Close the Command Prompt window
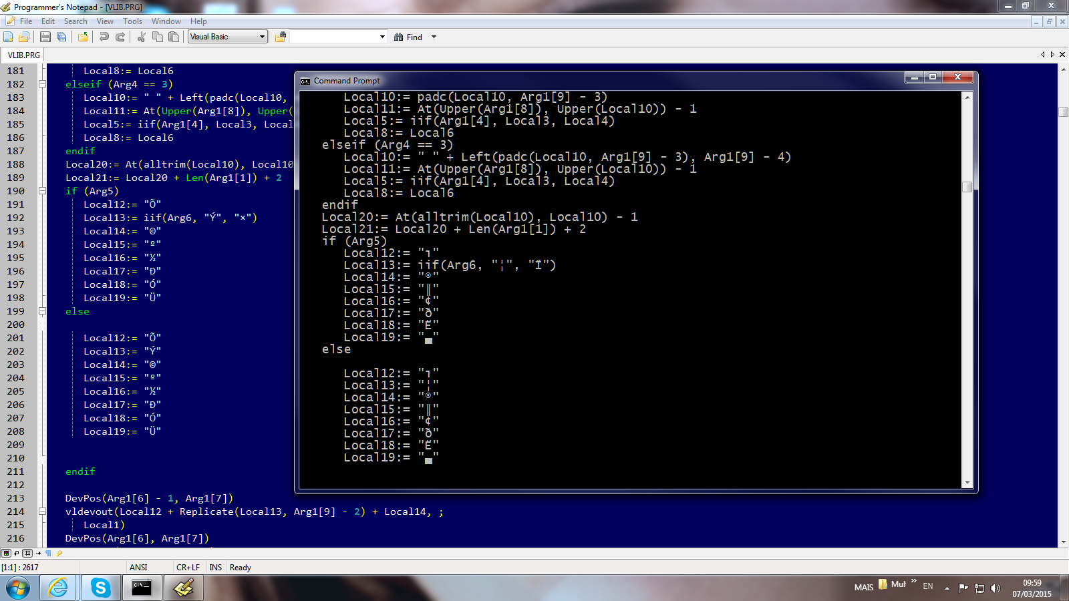1069x601 pixels. pos(958,77)
